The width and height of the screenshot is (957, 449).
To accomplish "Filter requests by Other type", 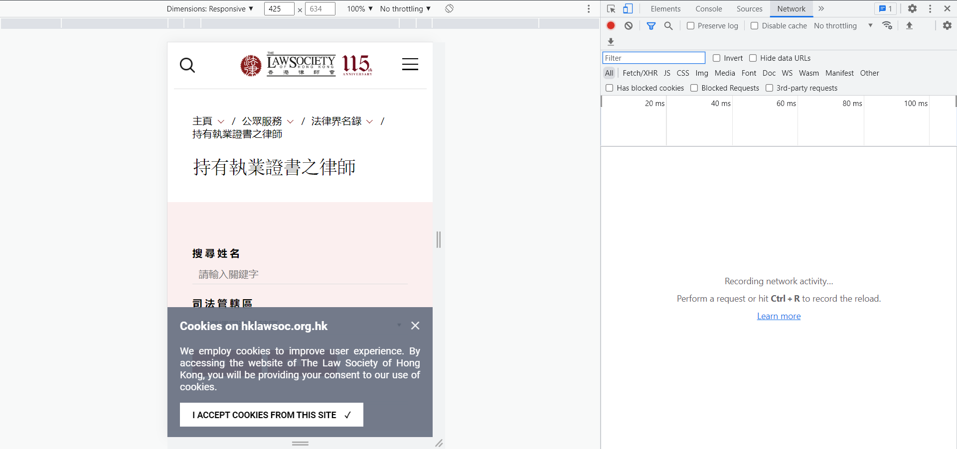I will click(869, 73).
